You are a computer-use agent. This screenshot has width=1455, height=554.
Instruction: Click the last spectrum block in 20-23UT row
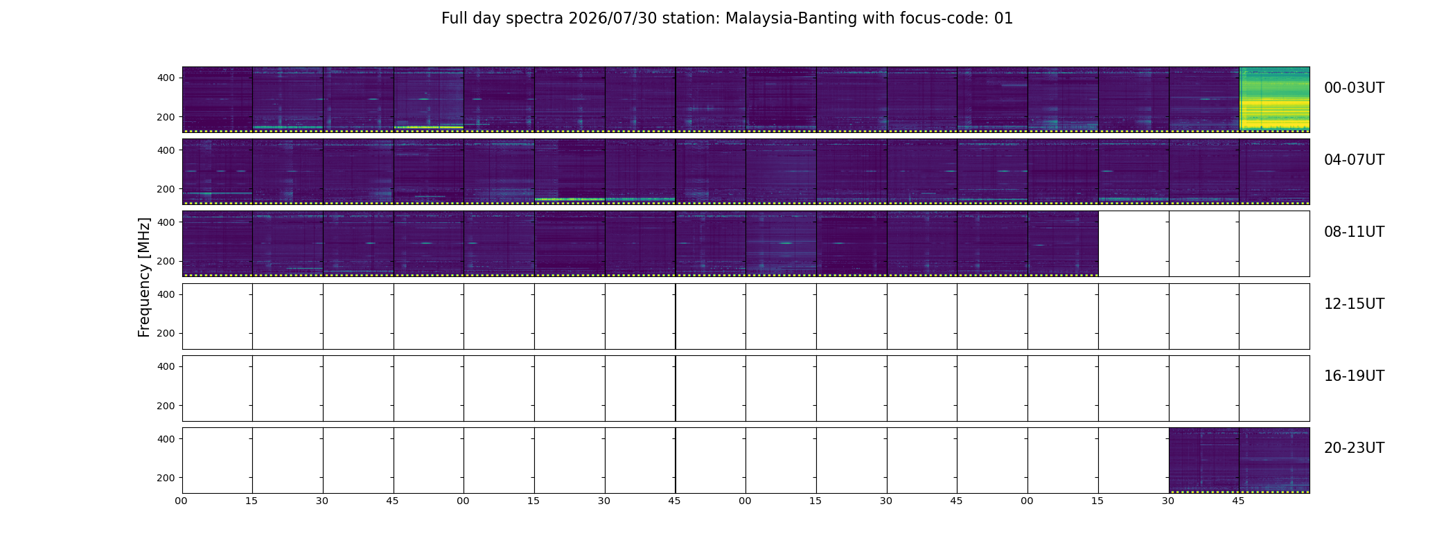point(1274,461)
